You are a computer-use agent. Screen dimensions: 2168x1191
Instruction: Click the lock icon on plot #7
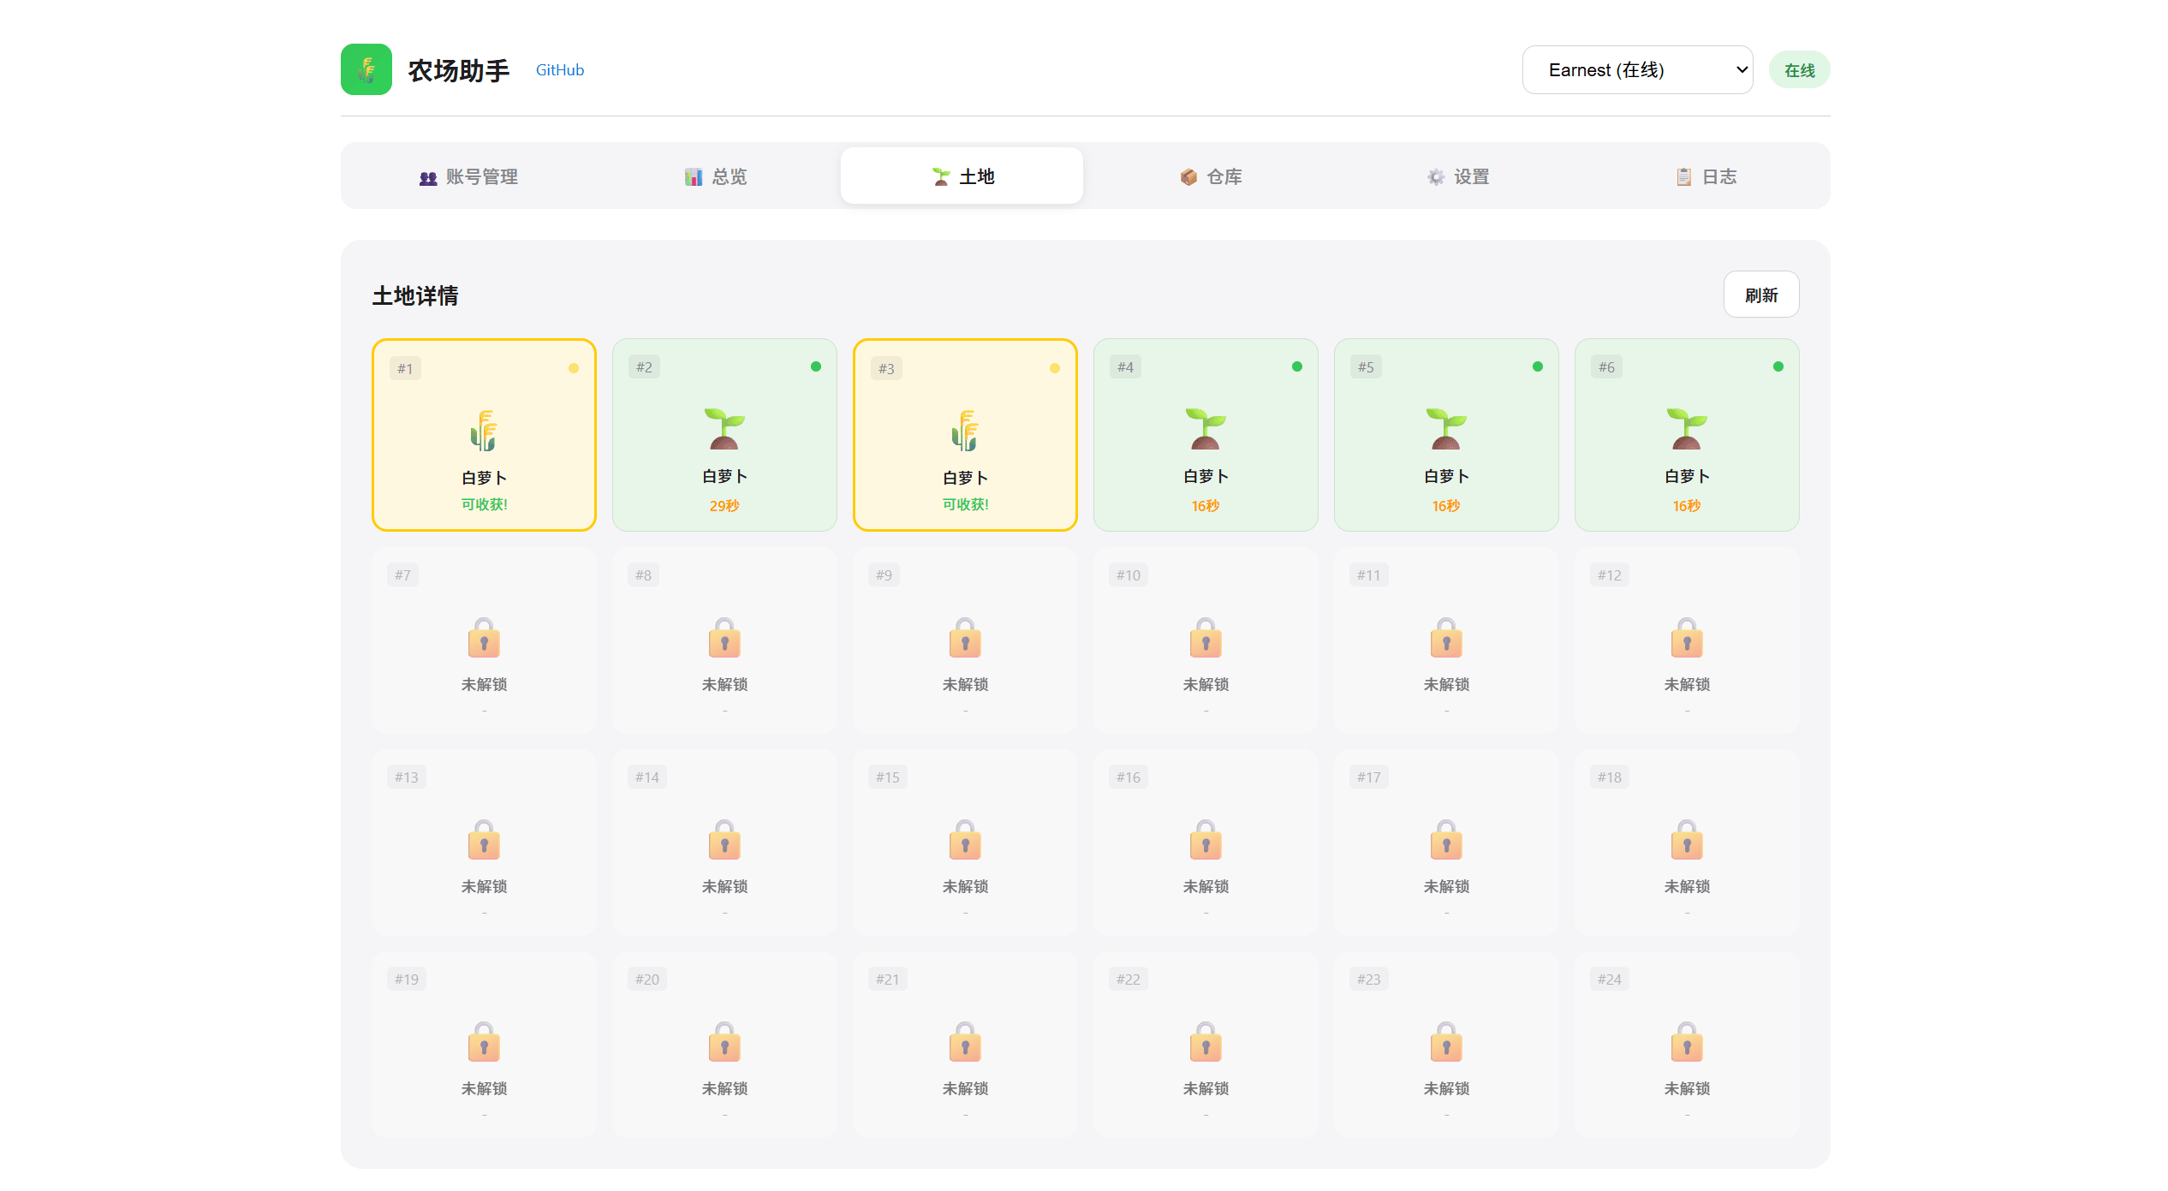click(484, 638)
